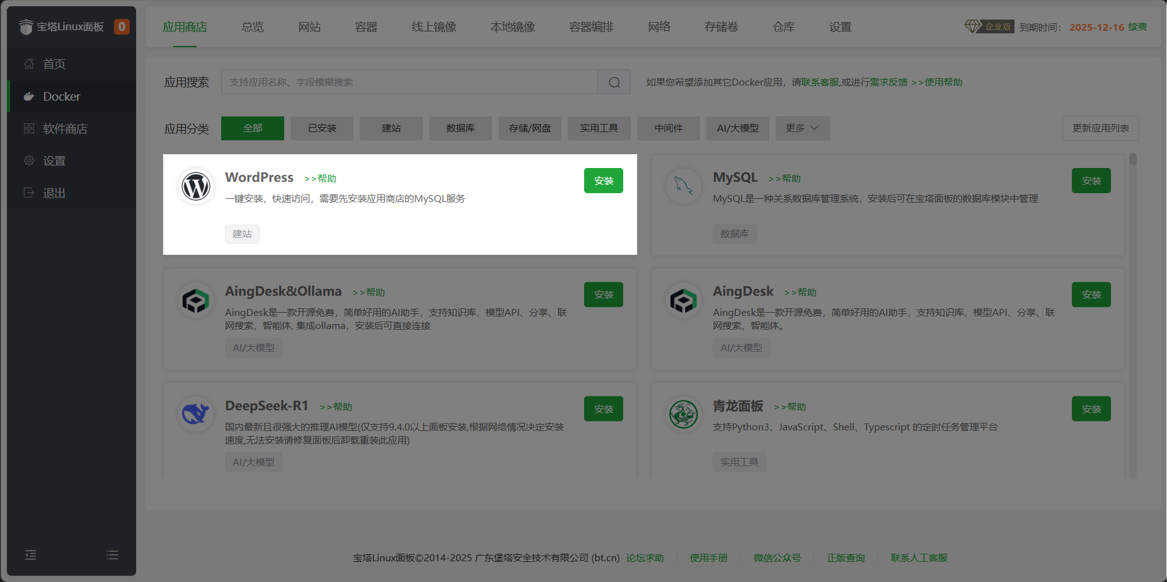Viewport: 1167px width, 582px height.
Task: Click the 退出 logout icon
Action: tap(29, 193)
